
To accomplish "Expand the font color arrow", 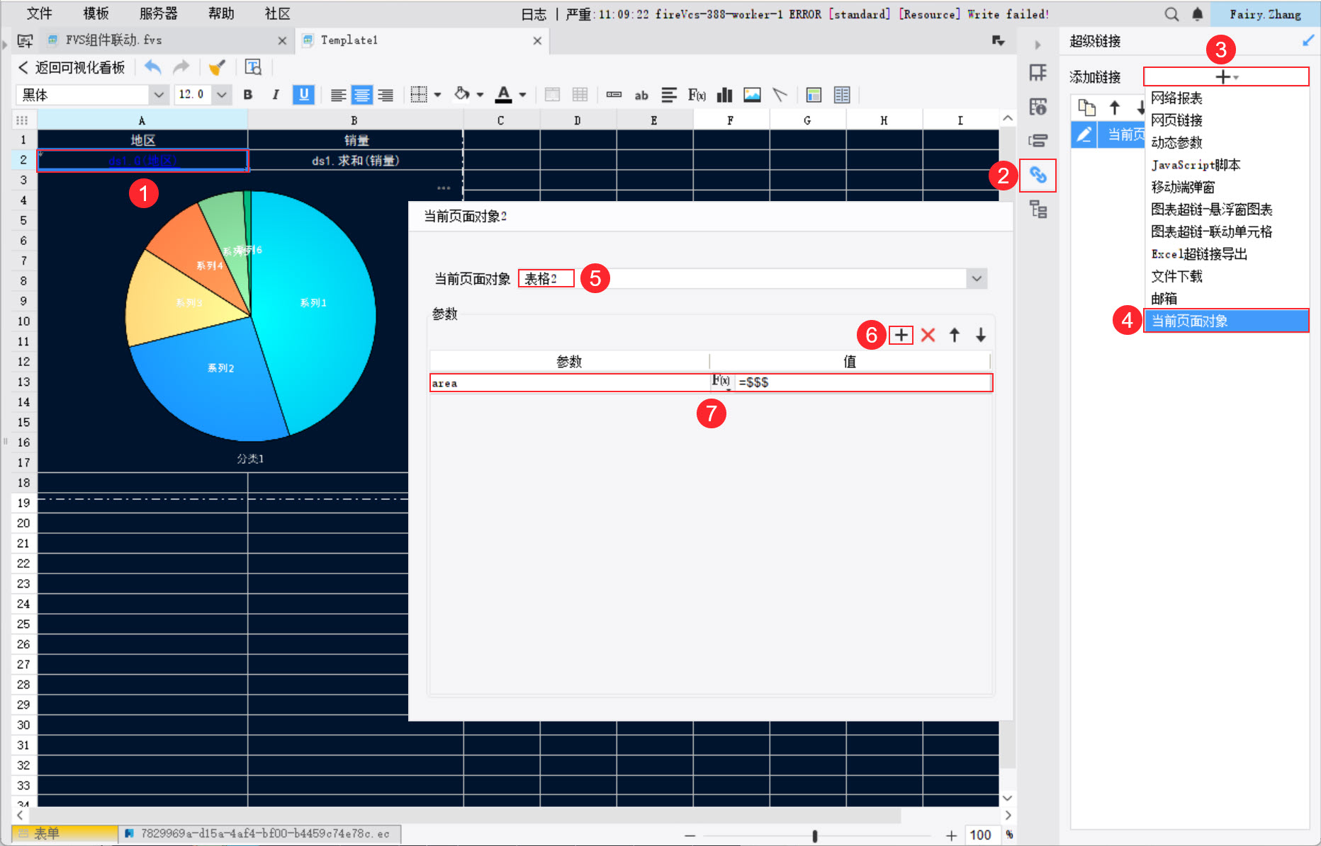I will (523, 95).
